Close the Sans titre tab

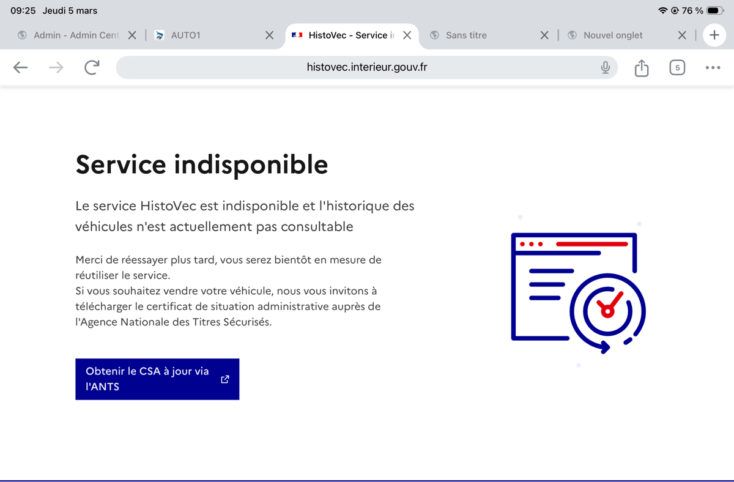point(544,35)
